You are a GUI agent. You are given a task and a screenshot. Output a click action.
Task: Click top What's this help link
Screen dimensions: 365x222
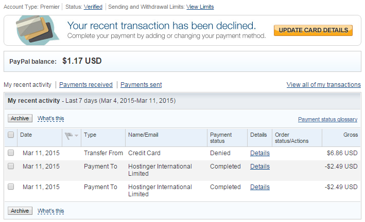(50, 119)
